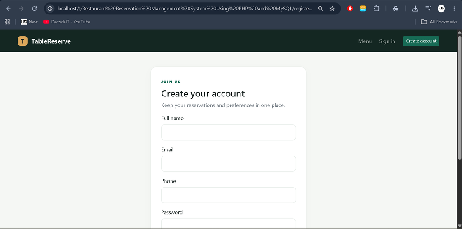Focus the Phone input field
The width and height of the screenshot is (462, 229).
[228, 195]
